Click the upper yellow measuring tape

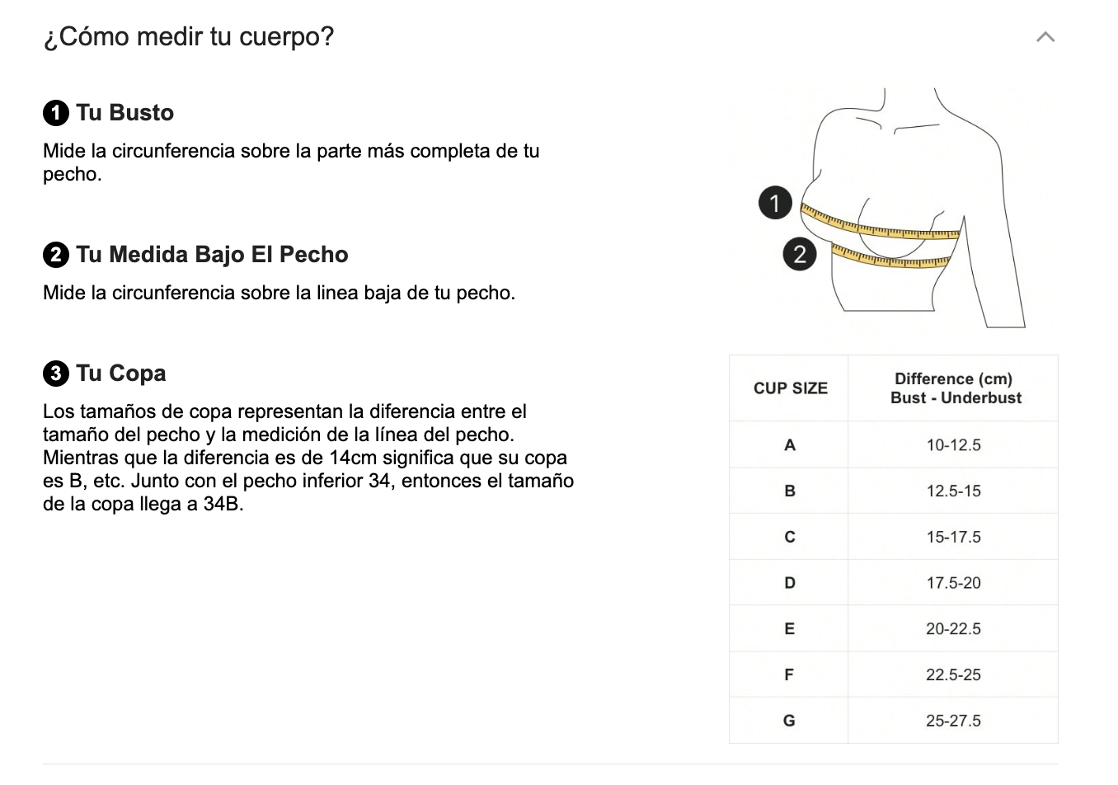coord(882,227)
